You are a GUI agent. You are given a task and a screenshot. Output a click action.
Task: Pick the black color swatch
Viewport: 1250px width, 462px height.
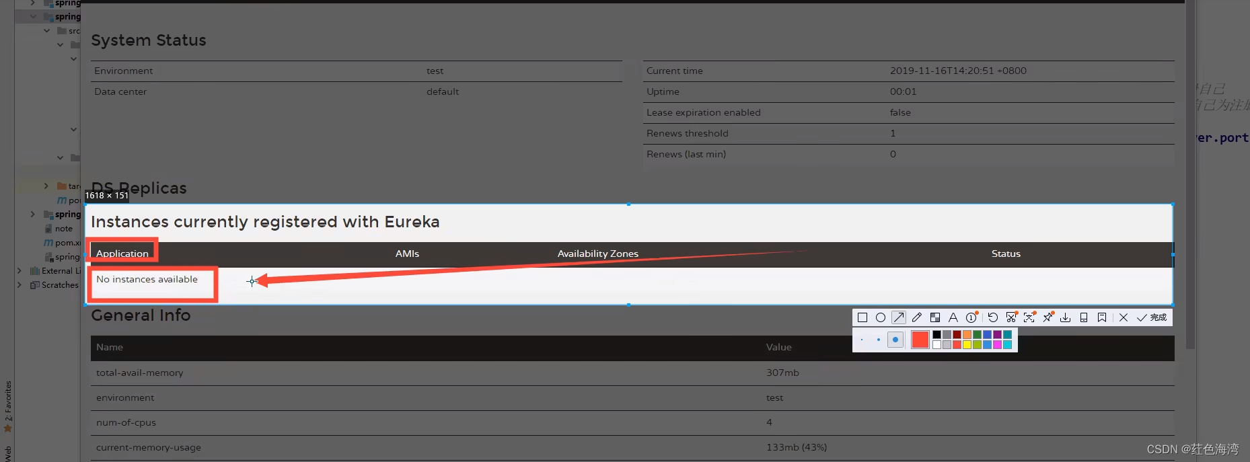tap(936, 334)
